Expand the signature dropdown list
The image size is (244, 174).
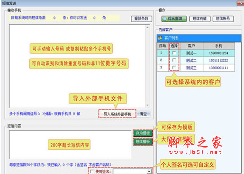click(149, 171)
